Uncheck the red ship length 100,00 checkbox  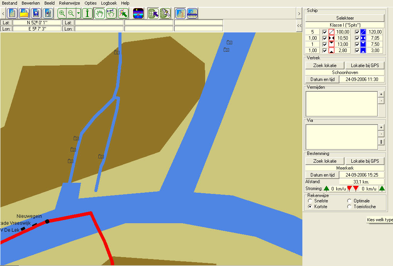tap(325, 32)
